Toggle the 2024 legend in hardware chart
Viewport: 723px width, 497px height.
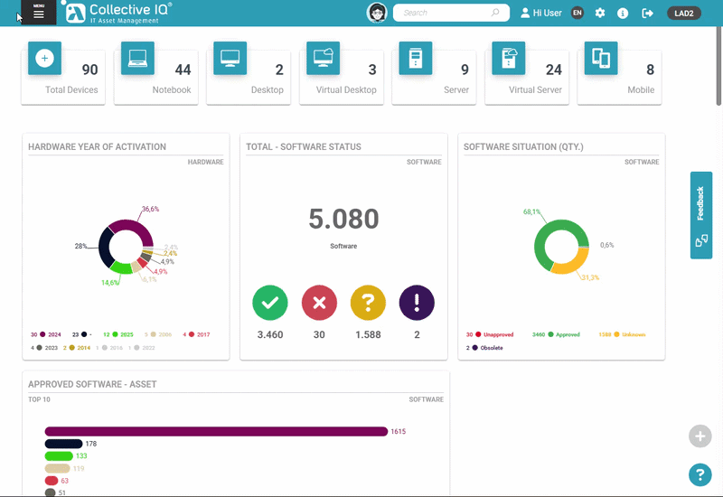[46, 334]
